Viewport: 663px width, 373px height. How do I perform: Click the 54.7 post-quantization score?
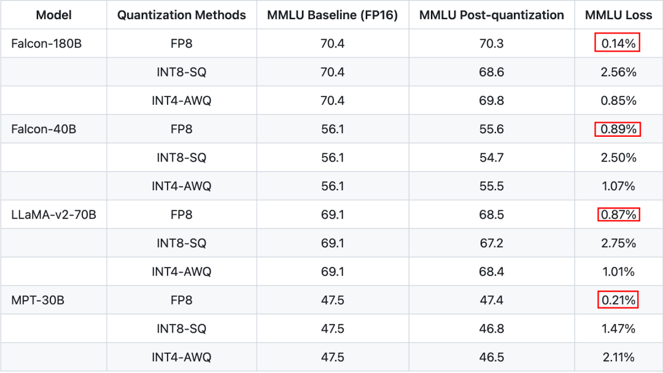pos(492,158)
